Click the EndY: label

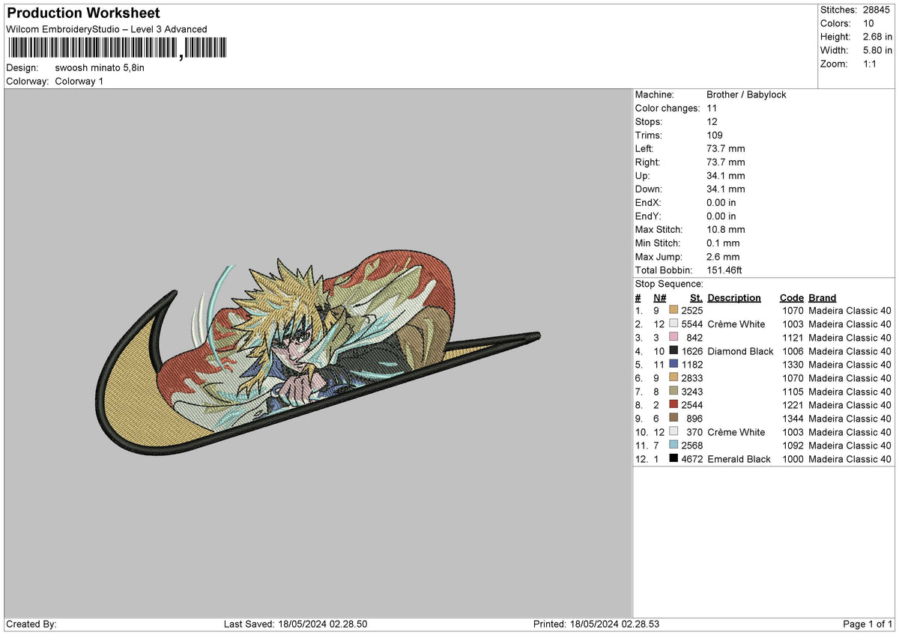point(648,216)
